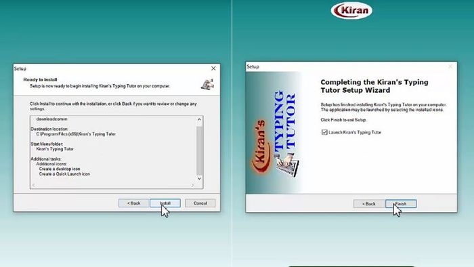Screen dimensions: 474x267
Task: Click 'Create a desktop icon' line
Action: 60,169
